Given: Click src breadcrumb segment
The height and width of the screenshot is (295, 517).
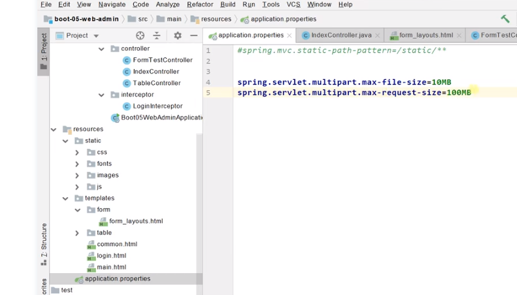Looking at the screenshot, I should (138, 19).
